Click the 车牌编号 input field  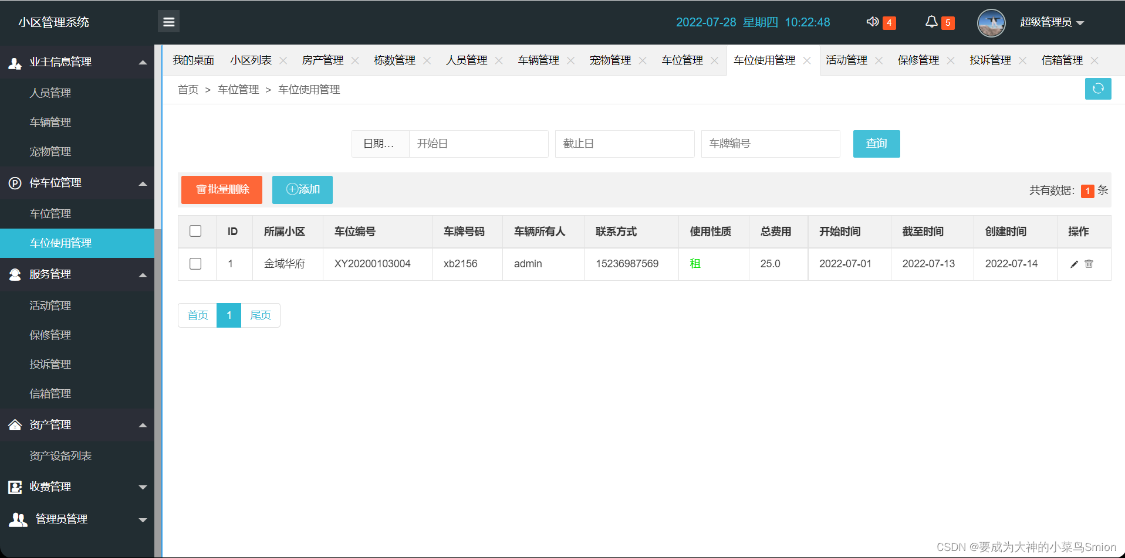click(771, 144)
